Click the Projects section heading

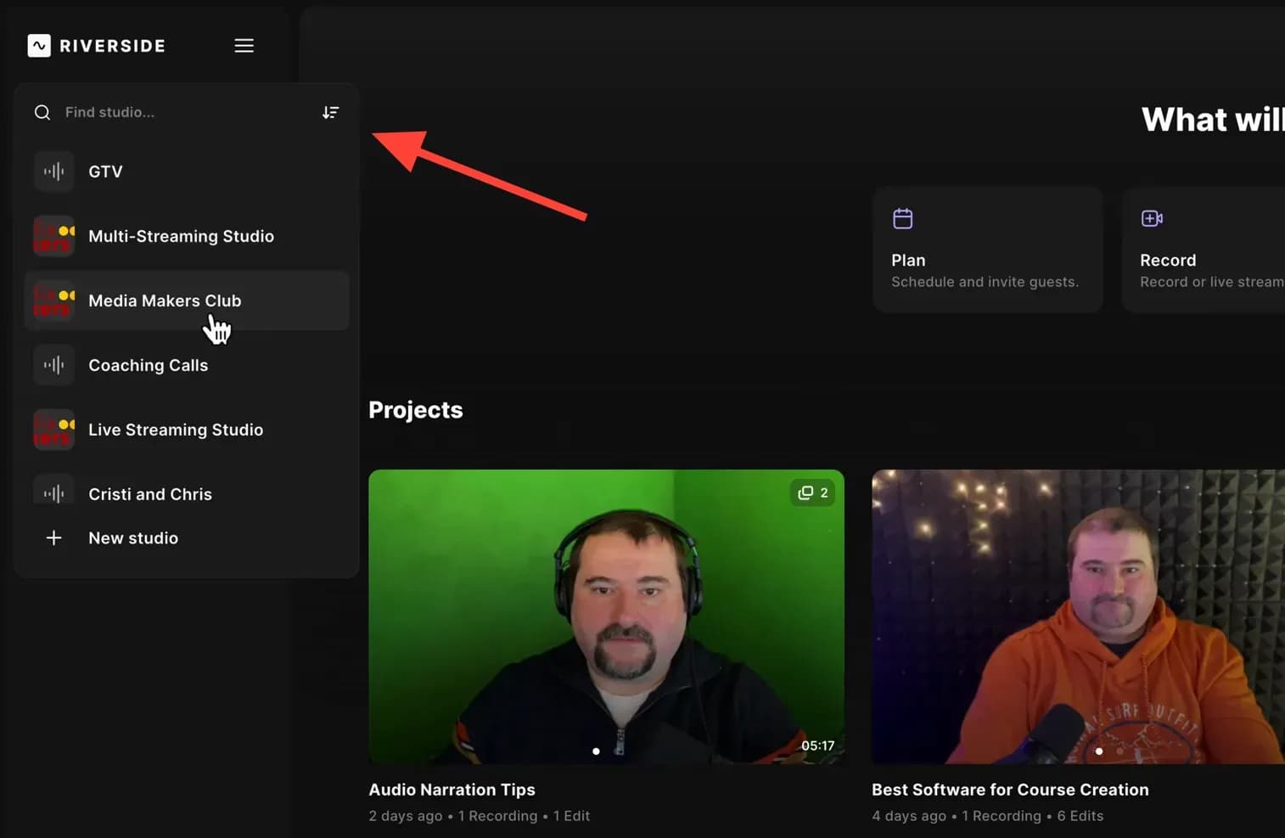[x=416, y=410]
